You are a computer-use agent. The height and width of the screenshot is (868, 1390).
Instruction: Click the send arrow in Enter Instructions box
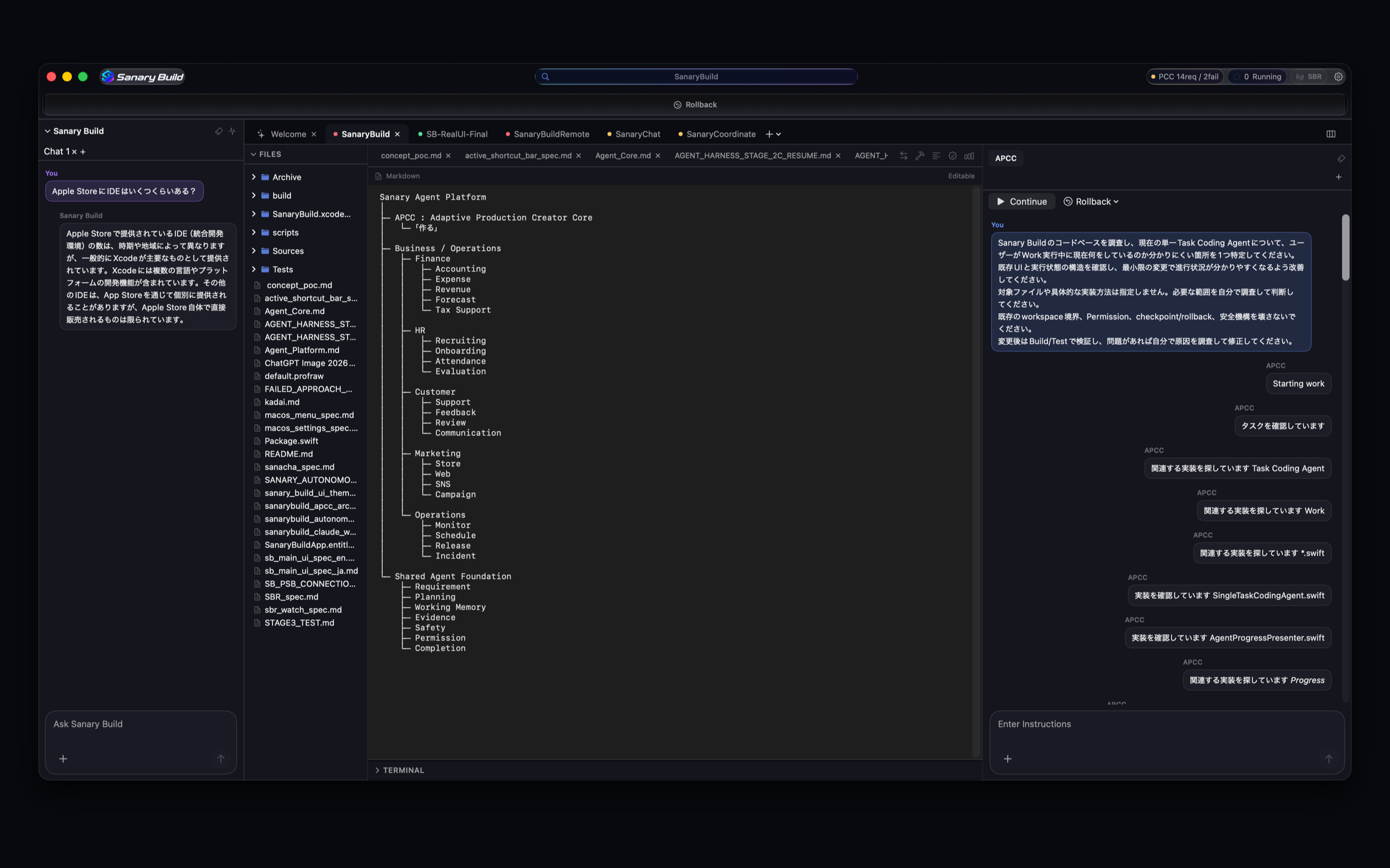click(1329, 759)
